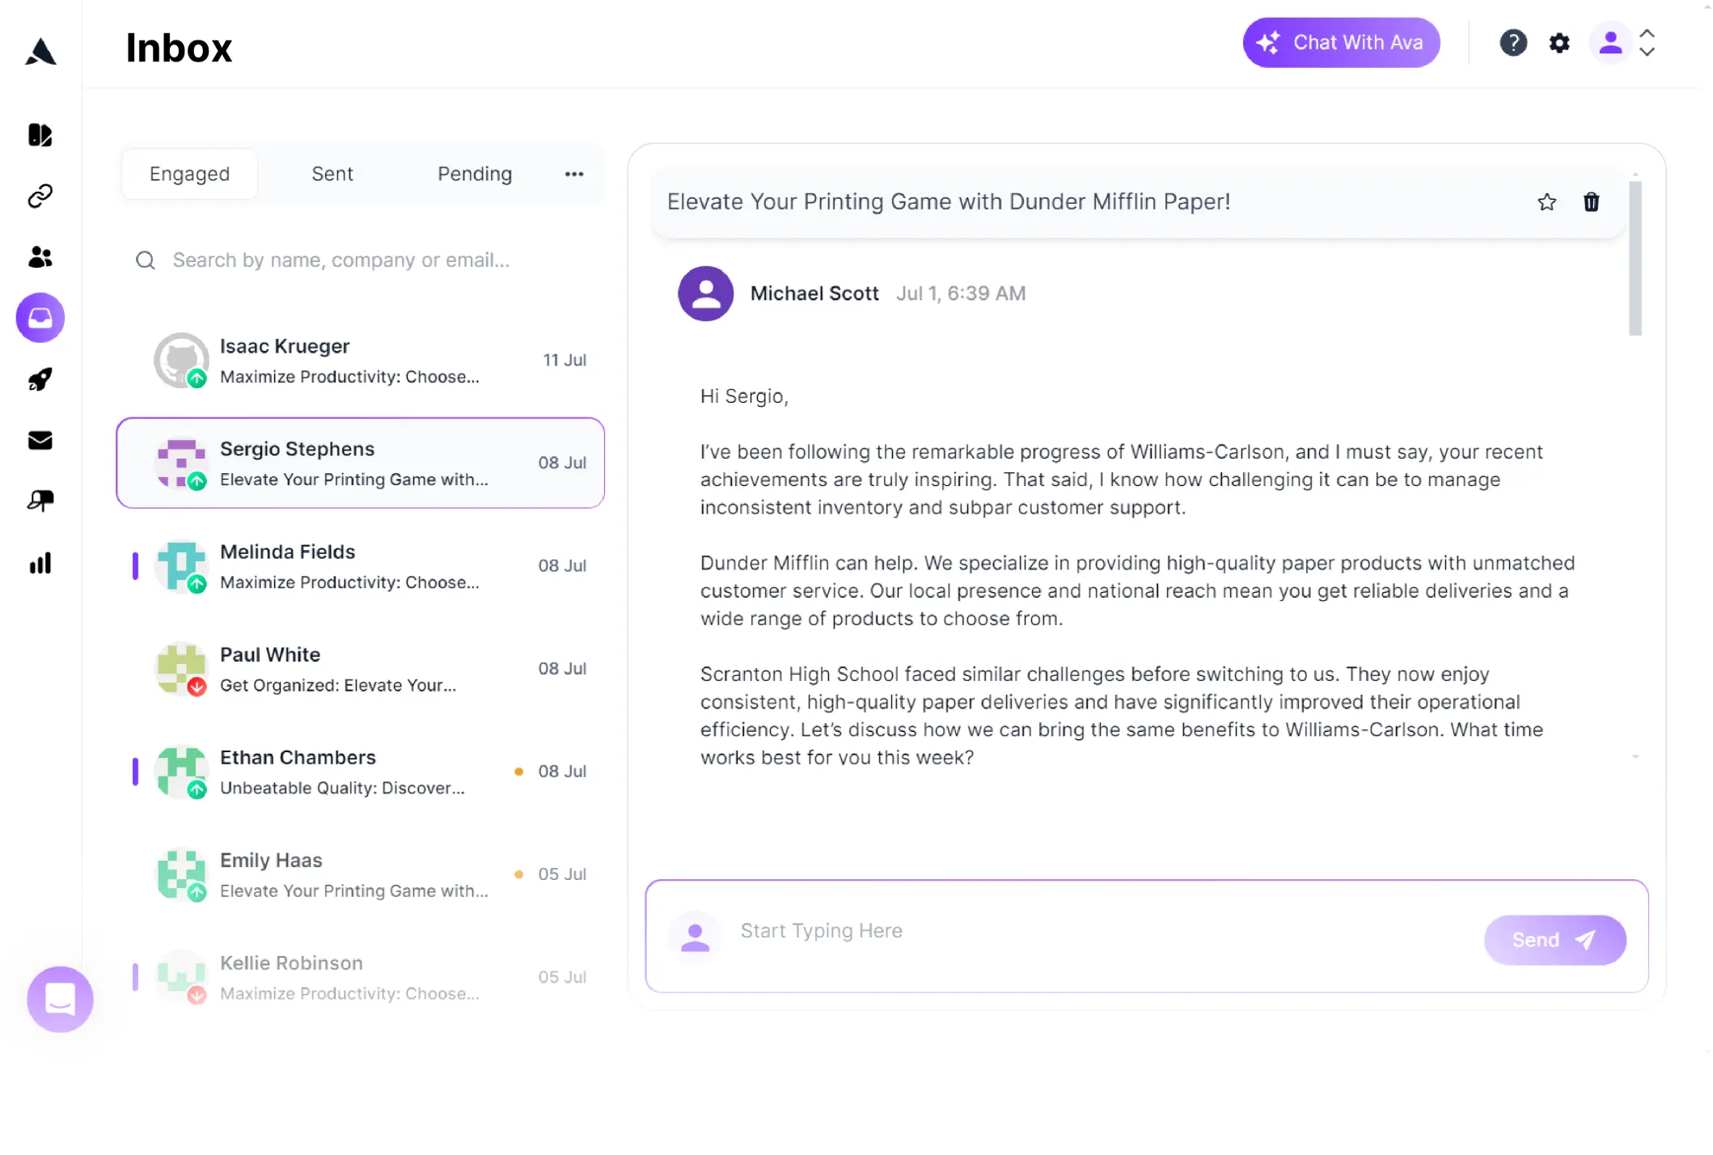Switch to the Engaged tab
The image size is (1713, 1155).
[x=189, y=174]
